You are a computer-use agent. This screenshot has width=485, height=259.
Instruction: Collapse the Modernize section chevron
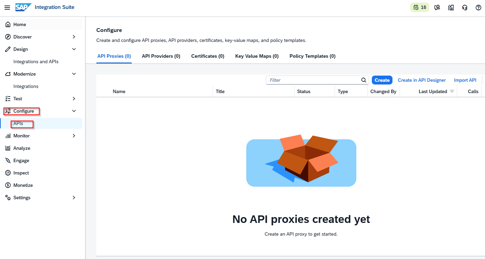click(74, 74)
